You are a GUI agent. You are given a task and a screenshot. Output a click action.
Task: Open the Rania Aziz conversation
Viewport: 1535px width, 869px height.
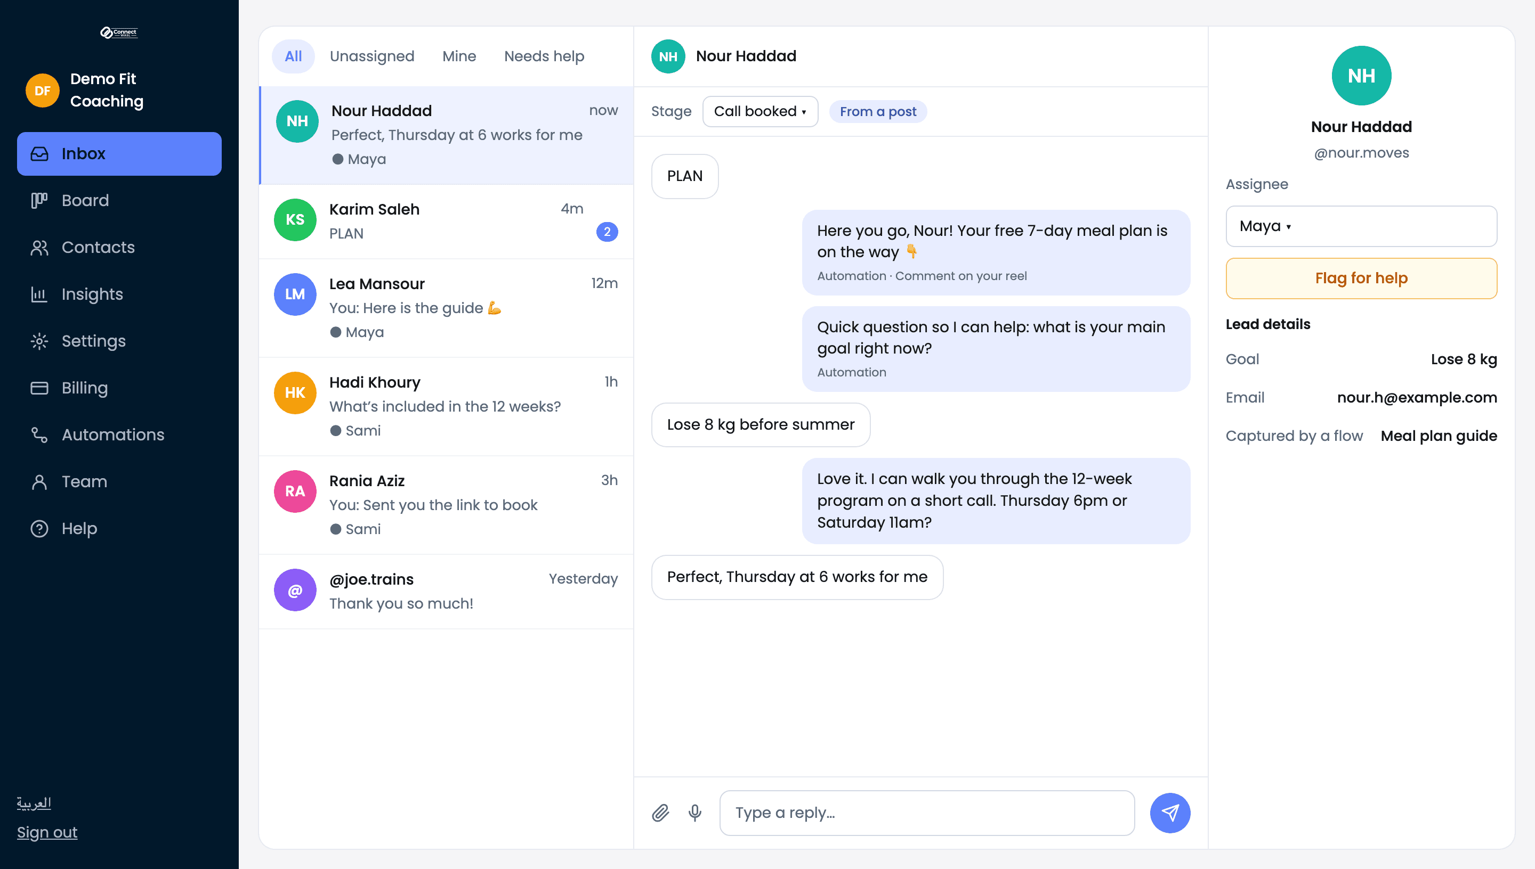coord(446,505)
